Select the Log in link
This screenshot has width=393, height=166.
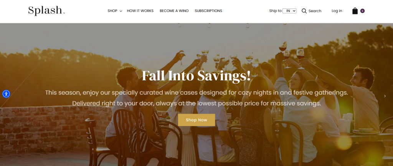pyautogui.click(x=337, y=11)
